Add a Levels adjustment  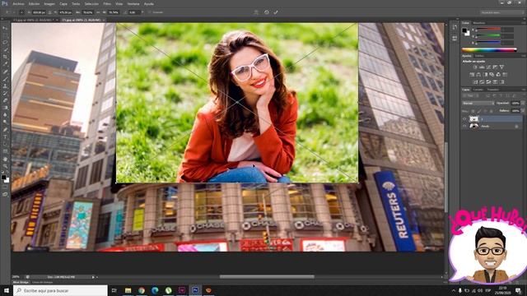click(482, 67)
